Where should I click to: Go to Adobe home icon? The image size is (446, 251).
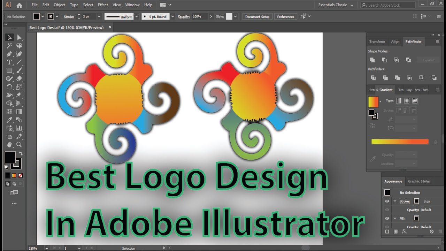coord(20,5)
